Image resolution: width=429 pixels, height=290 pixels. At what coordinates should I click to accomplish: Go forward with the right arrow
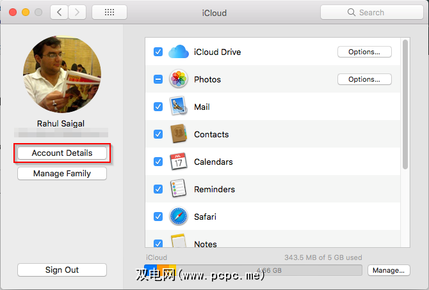click(77, 12)
